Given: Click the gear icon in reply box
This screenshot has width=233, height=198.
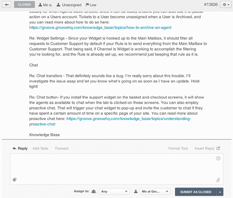Looking at the screenshot, I should [x=218, y=158].
